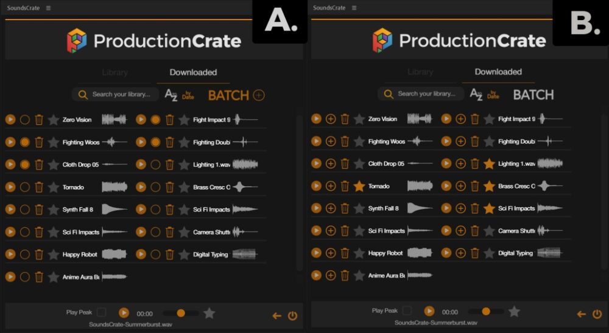This screenshot has width=609, height=333.
Task: Sort by date icon in panel B
Action: [x=493, y=95]
